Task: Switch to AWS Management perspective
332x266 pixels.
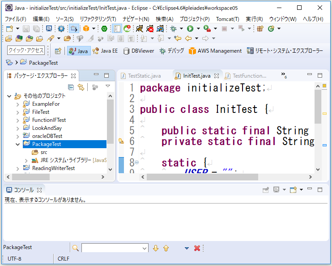Action: [x=215, y=51]
